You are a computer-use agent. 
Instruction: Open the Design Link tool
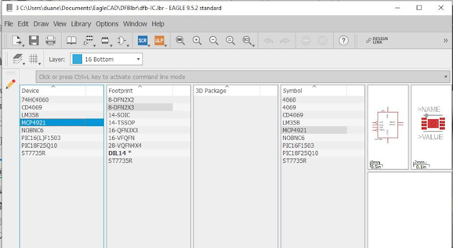377,41
